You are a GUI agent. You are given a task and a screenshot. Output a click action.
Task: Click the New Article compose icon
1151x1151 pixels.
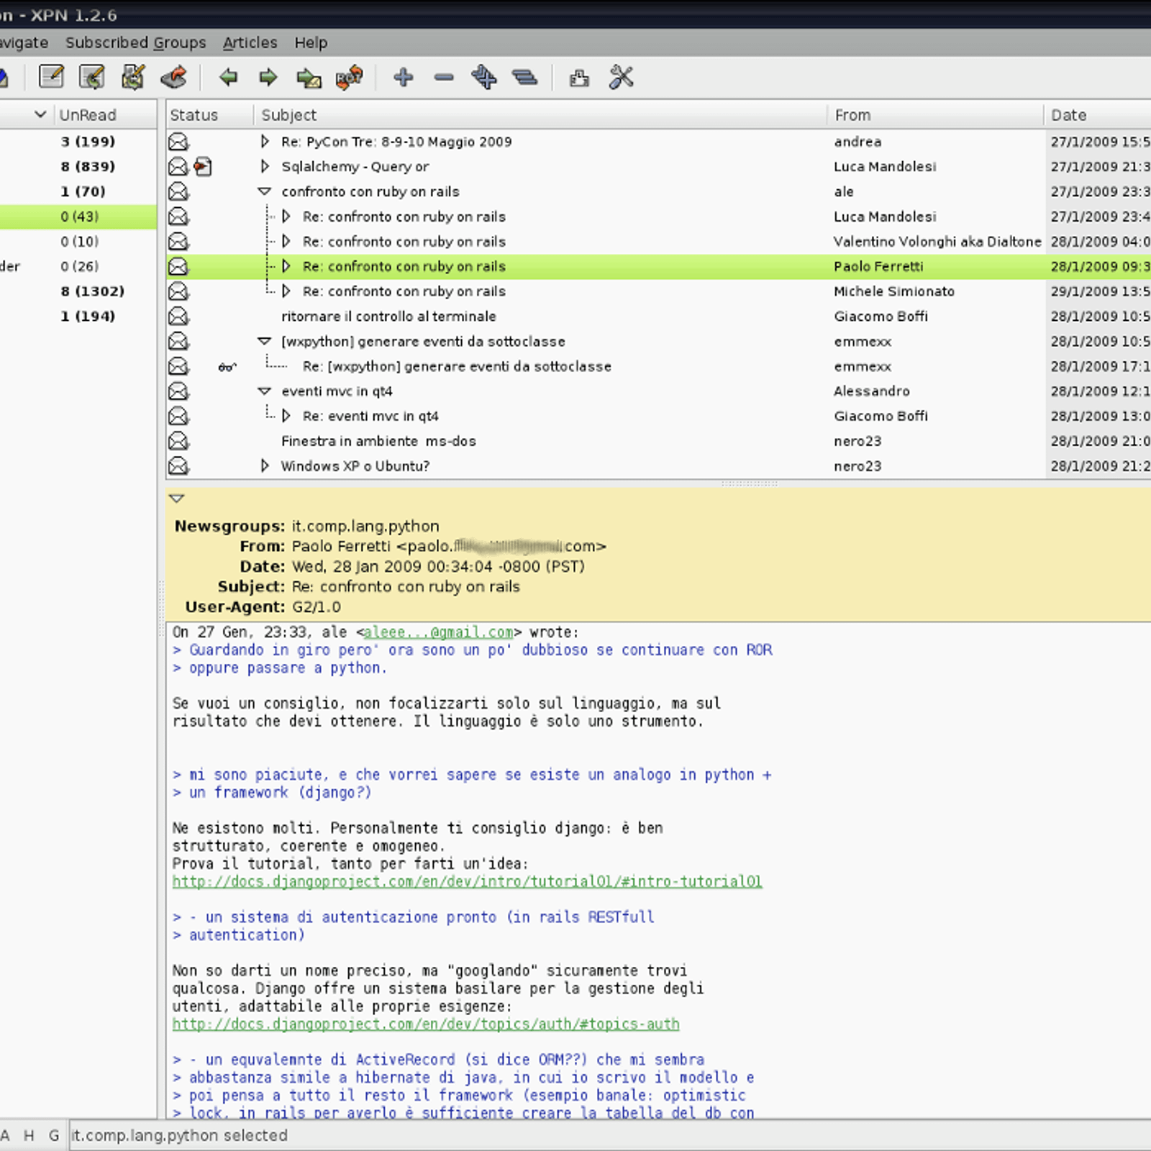coord(51,77)
